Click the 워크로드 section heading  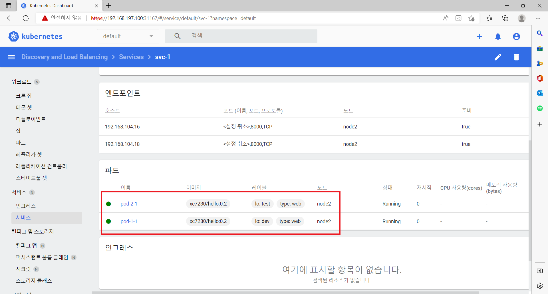coord(21,82)
